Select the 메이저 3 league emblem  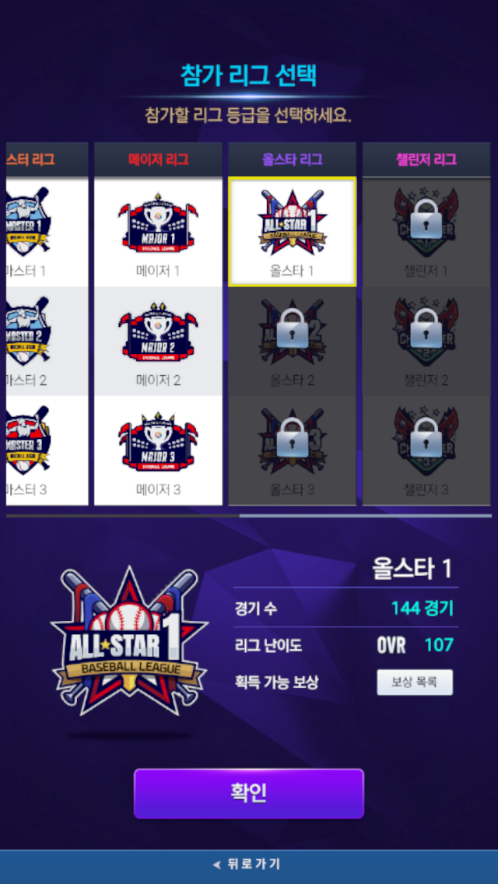pos(158,441)
